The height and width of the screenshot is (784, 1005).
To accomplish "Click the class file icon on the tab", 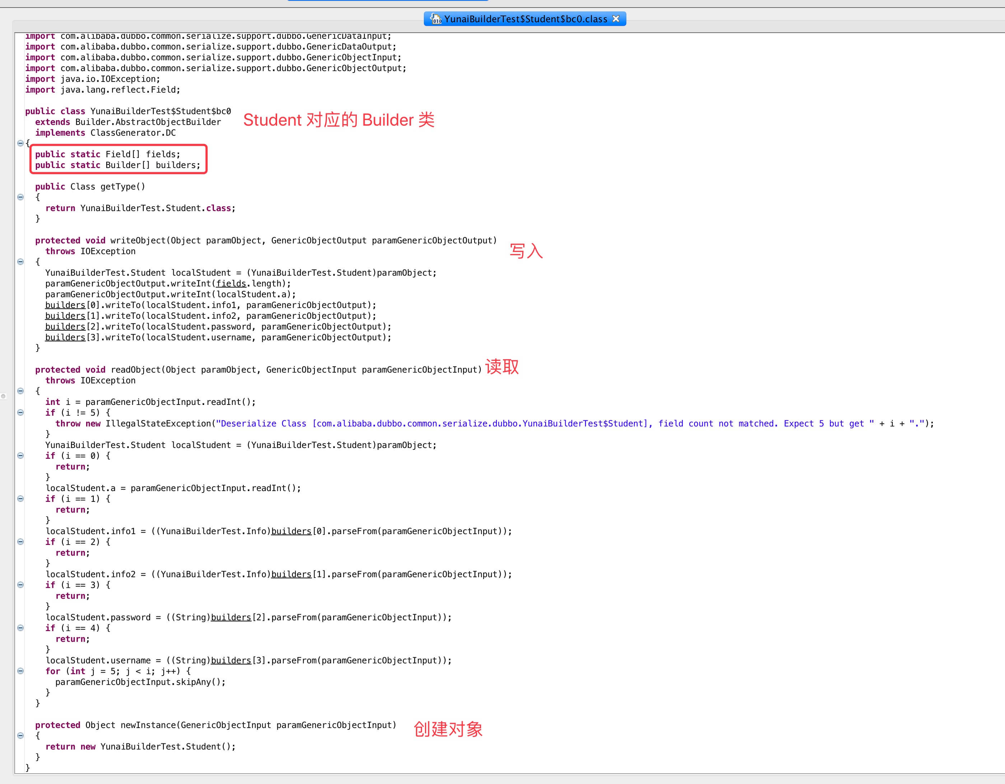I will pos(435,19).
